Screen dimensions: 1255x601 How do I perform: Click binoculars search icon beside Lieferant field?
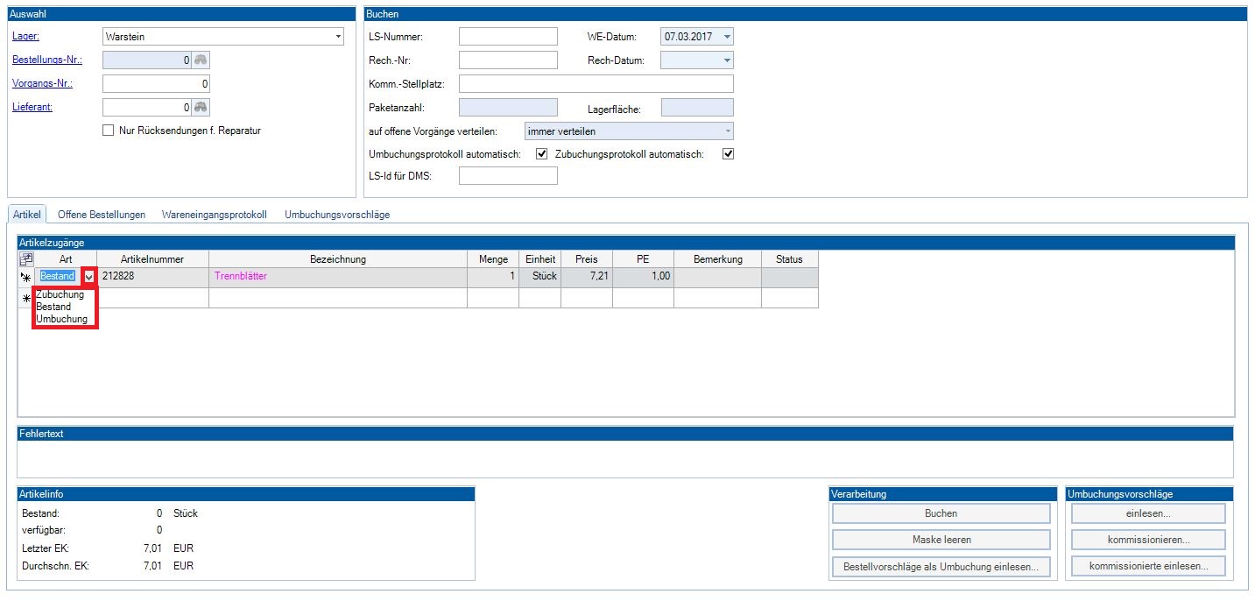click(201, 108)
